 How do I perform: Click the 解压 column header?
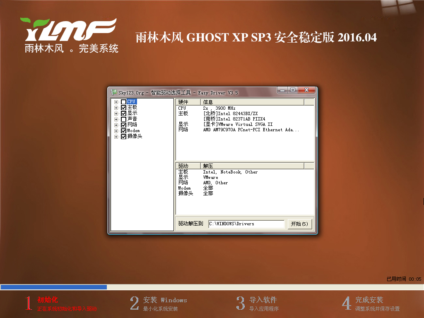tap(252, 166)
